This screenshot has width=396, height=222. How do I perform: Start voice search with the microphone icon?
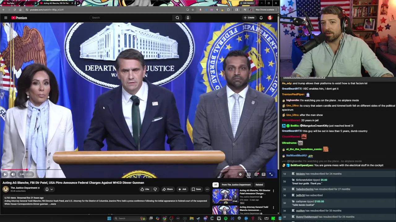(188, 18)
